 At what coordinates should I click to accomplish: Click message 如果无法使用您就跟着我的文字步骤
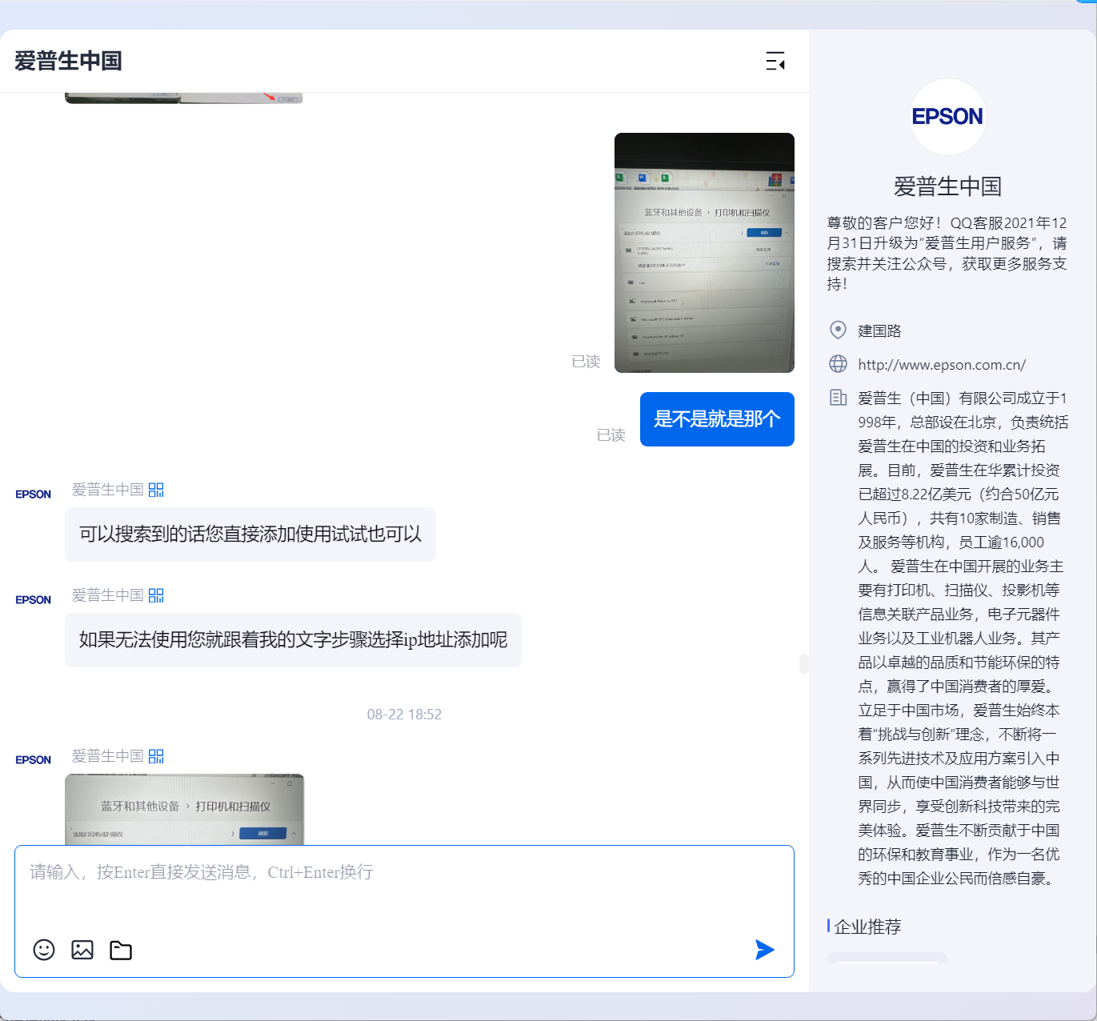pos(293,640)
